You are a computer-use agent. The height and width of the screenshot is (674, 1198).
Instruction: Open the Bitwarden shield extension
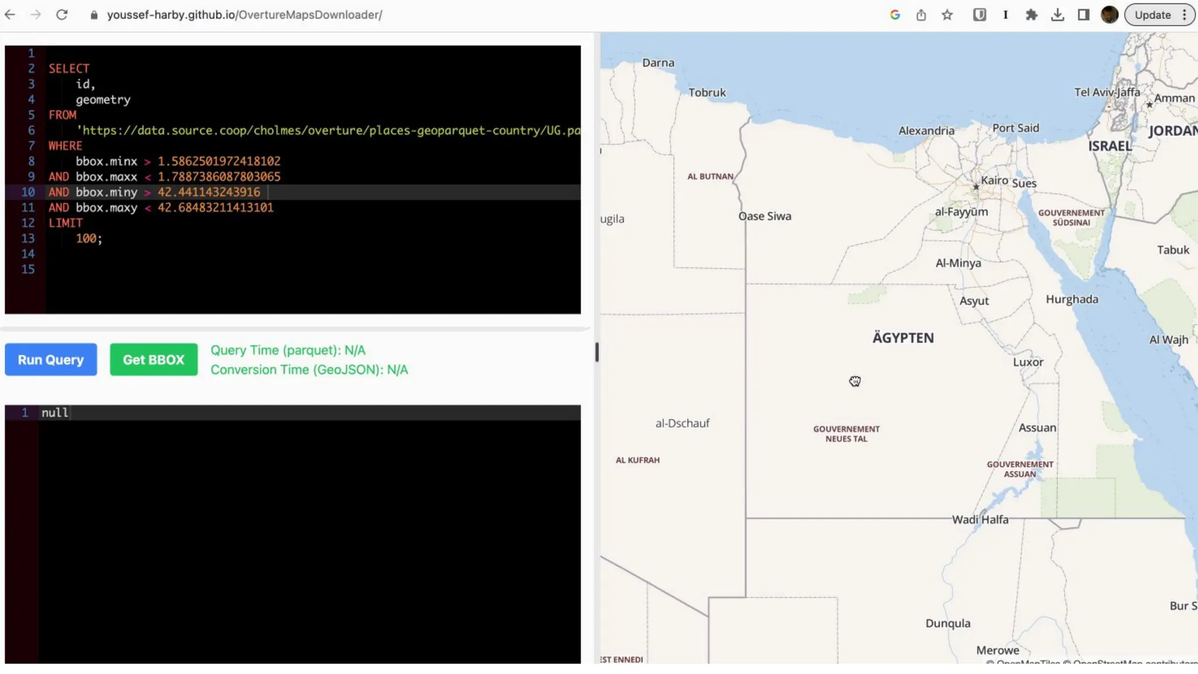[979, 15]
